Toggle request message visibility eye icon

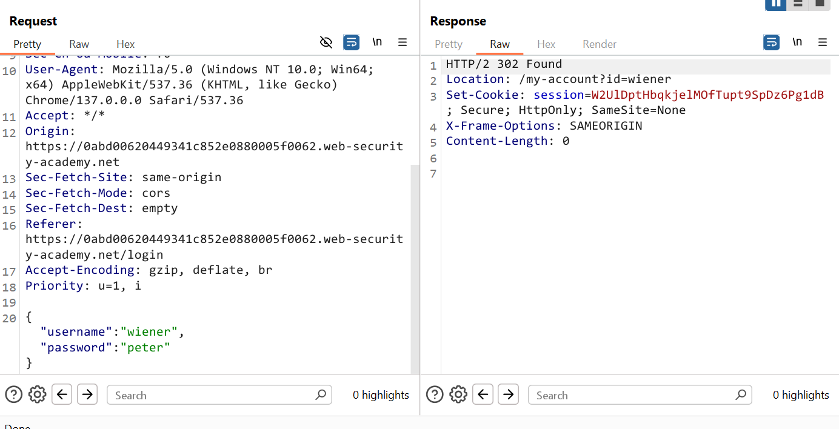[x=326, y=42]
